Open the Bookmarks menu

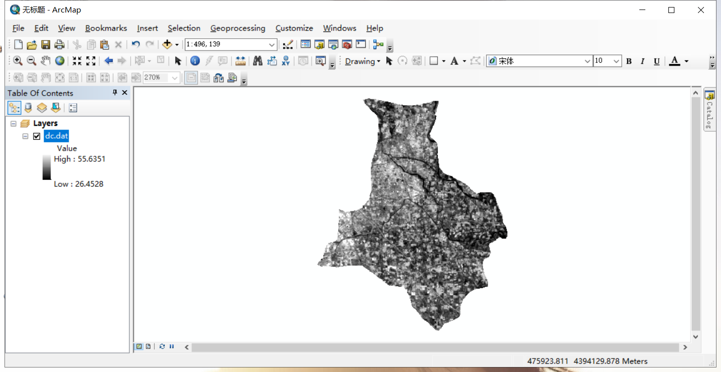[106, 28]
